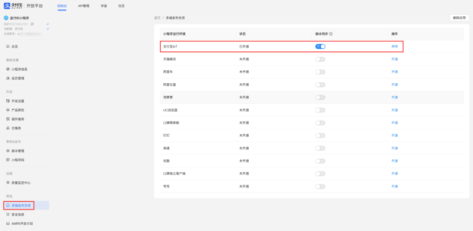Screen dimensions: 473x231
Task: Copy the app ID using copy icon
Action: [32, 24]
